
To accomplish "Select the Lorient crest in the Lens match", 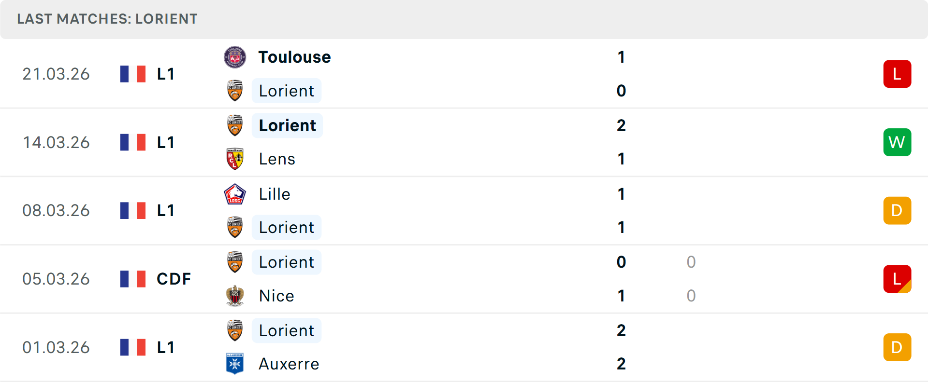I will 235,125.
